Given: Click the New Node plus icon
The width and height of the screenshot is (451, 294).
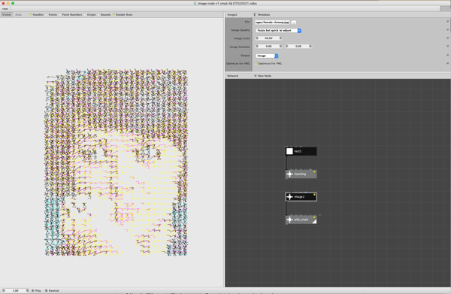Looking at the screenshot, I should 255,76.
